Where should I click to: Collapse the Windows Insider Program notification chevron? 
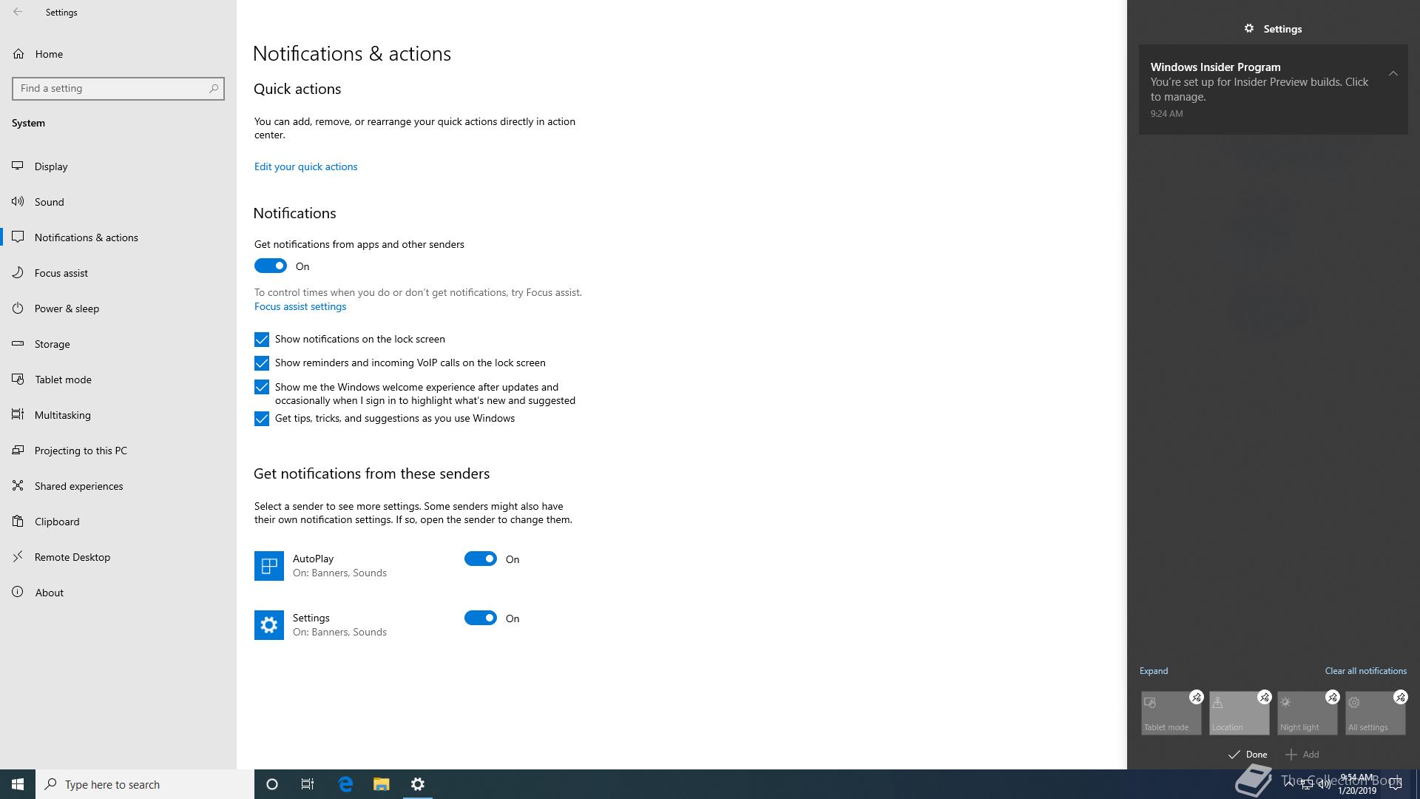[1393, 73]
